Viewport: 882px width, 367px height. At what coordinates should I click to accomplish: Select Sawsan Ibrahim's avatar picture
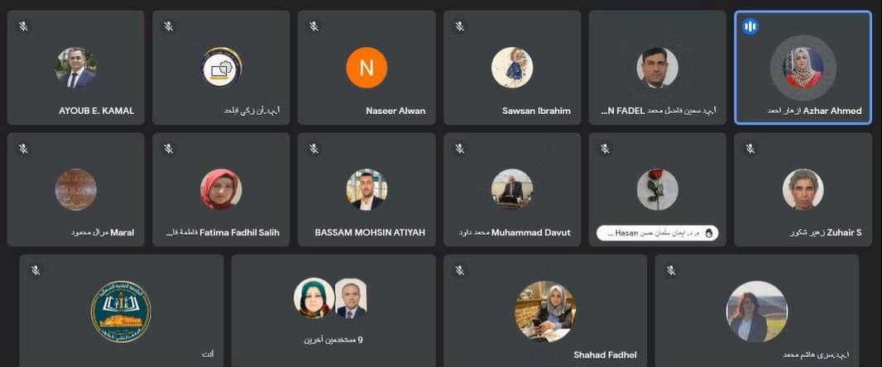coord(512,68)
